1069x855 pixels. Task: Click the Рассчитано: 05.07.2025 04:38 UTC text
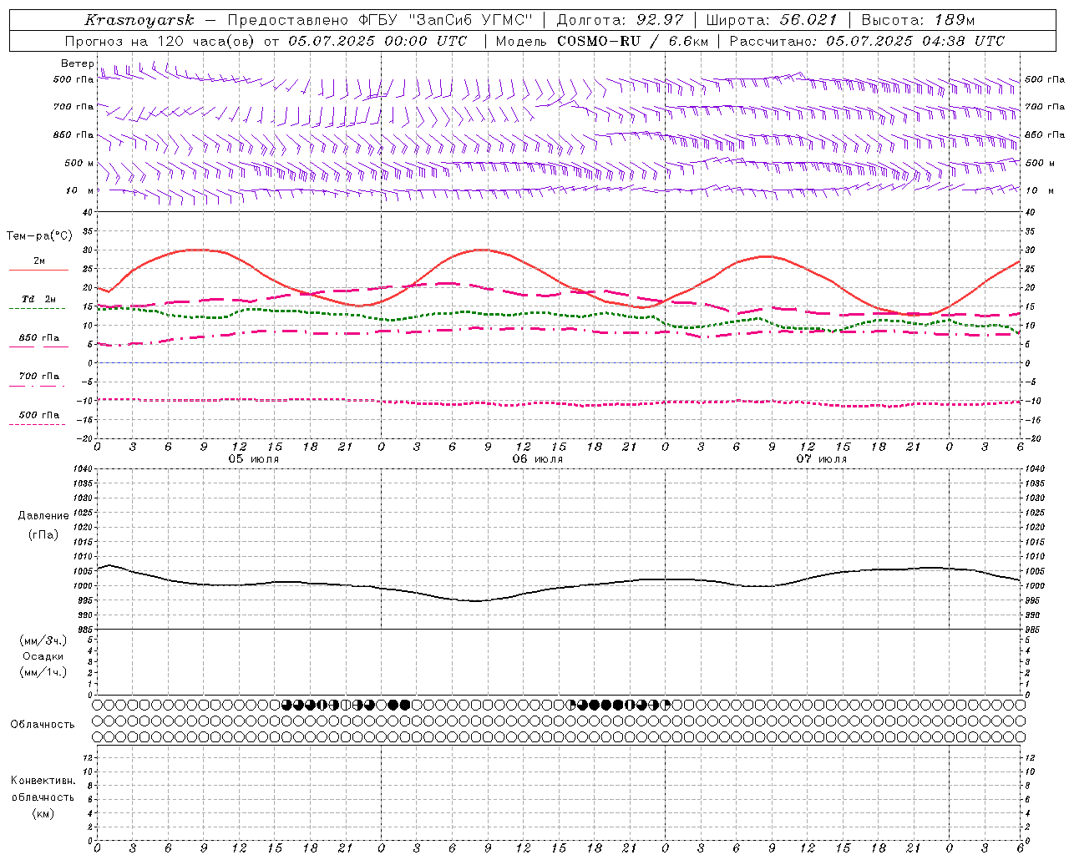867,41
